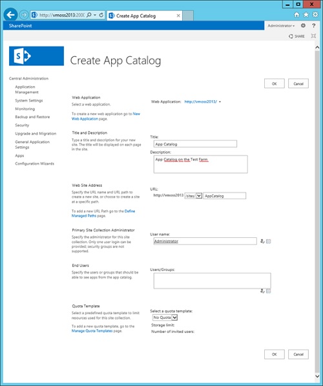The width and height of the screenshot is (323, 386).
Task: Click the refresh icon in address bar
Action: pyautogui.click(x=101, y=15)
